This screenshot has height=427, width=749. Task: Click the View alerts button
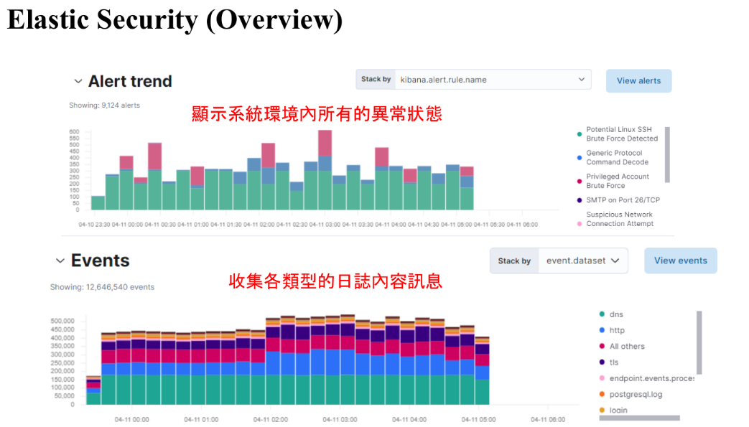(638, 81)
